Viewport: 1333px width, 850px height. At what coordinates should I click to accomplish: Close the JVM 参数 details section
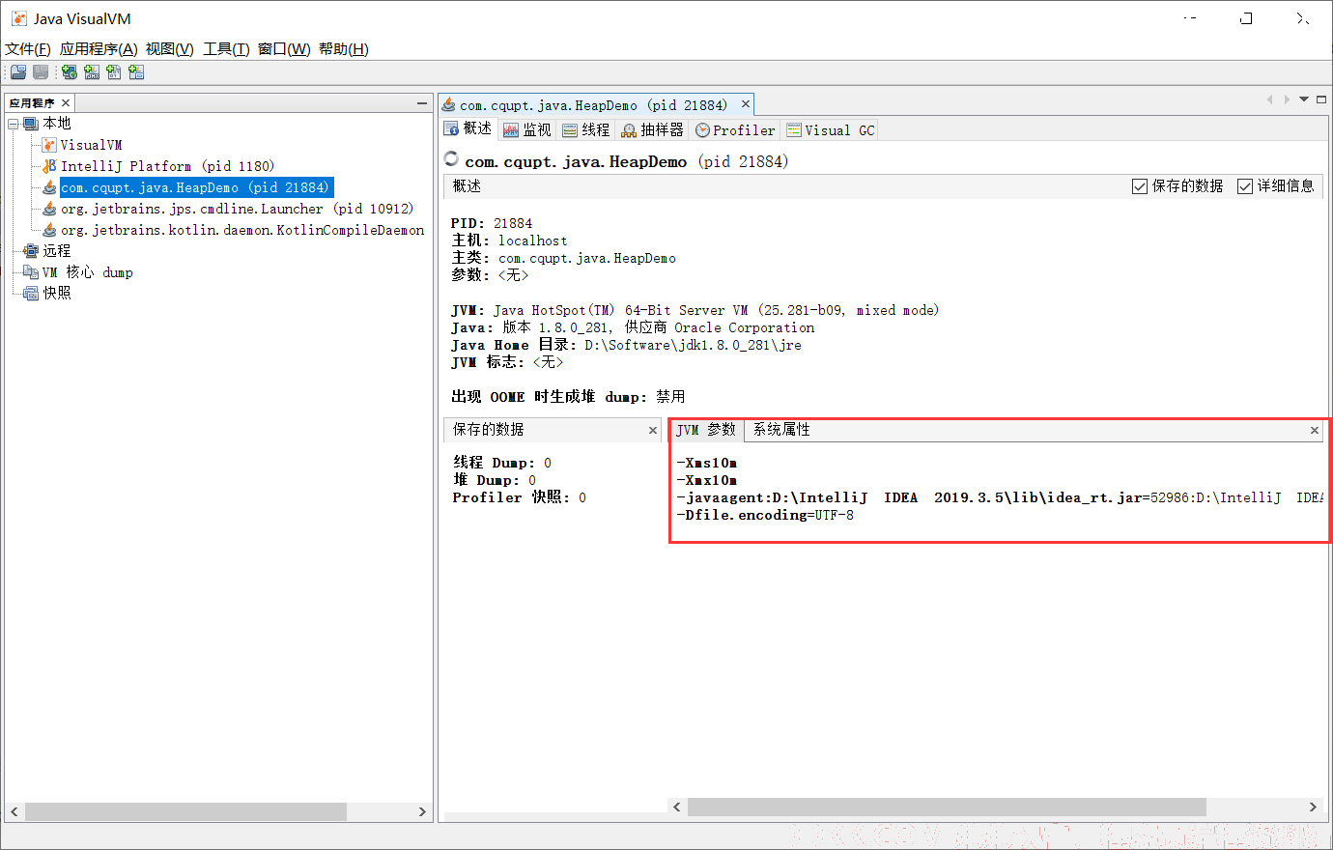point(1315,431)
